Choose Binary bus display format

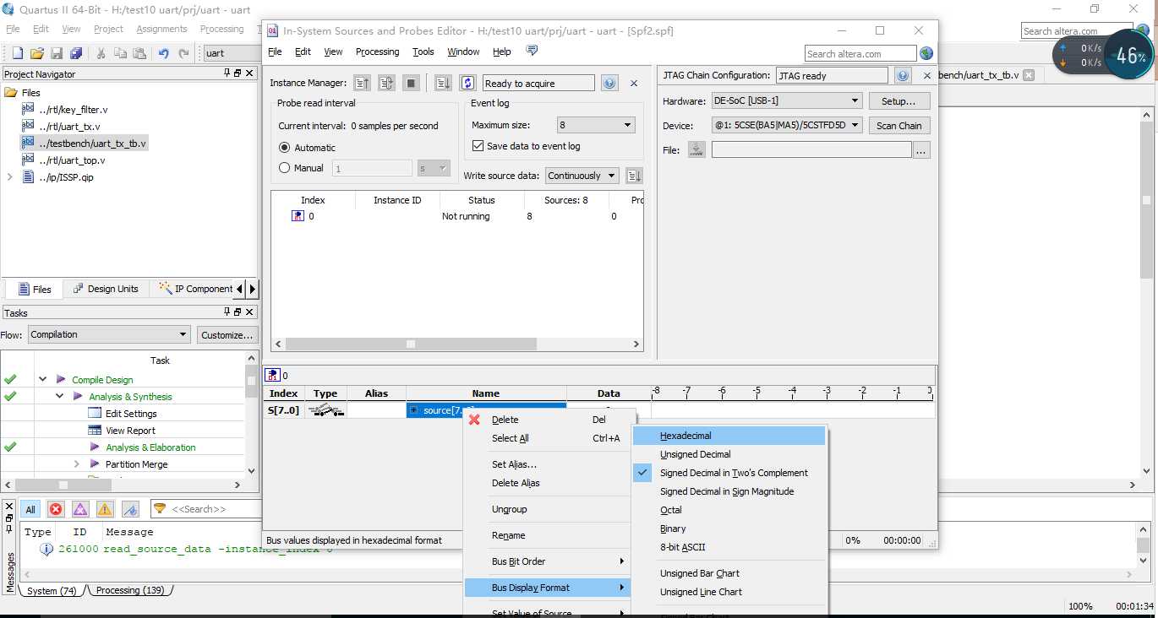pyautogui.click(x=729, y=529)
